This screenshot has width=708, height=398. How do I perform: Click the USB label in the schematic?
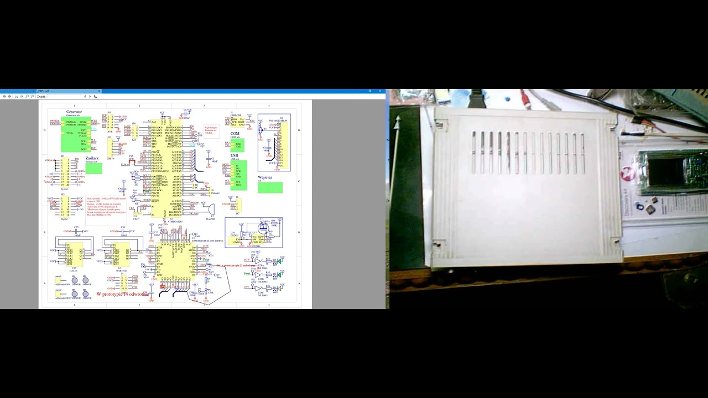pyautogui.click(x=234, y=155)
